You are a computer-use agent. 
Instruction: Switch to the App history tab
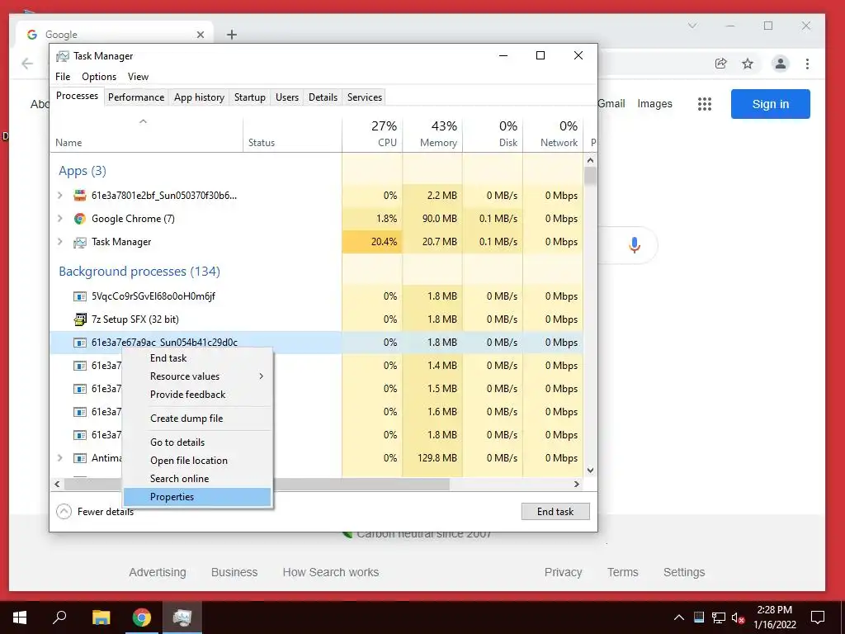199,97
